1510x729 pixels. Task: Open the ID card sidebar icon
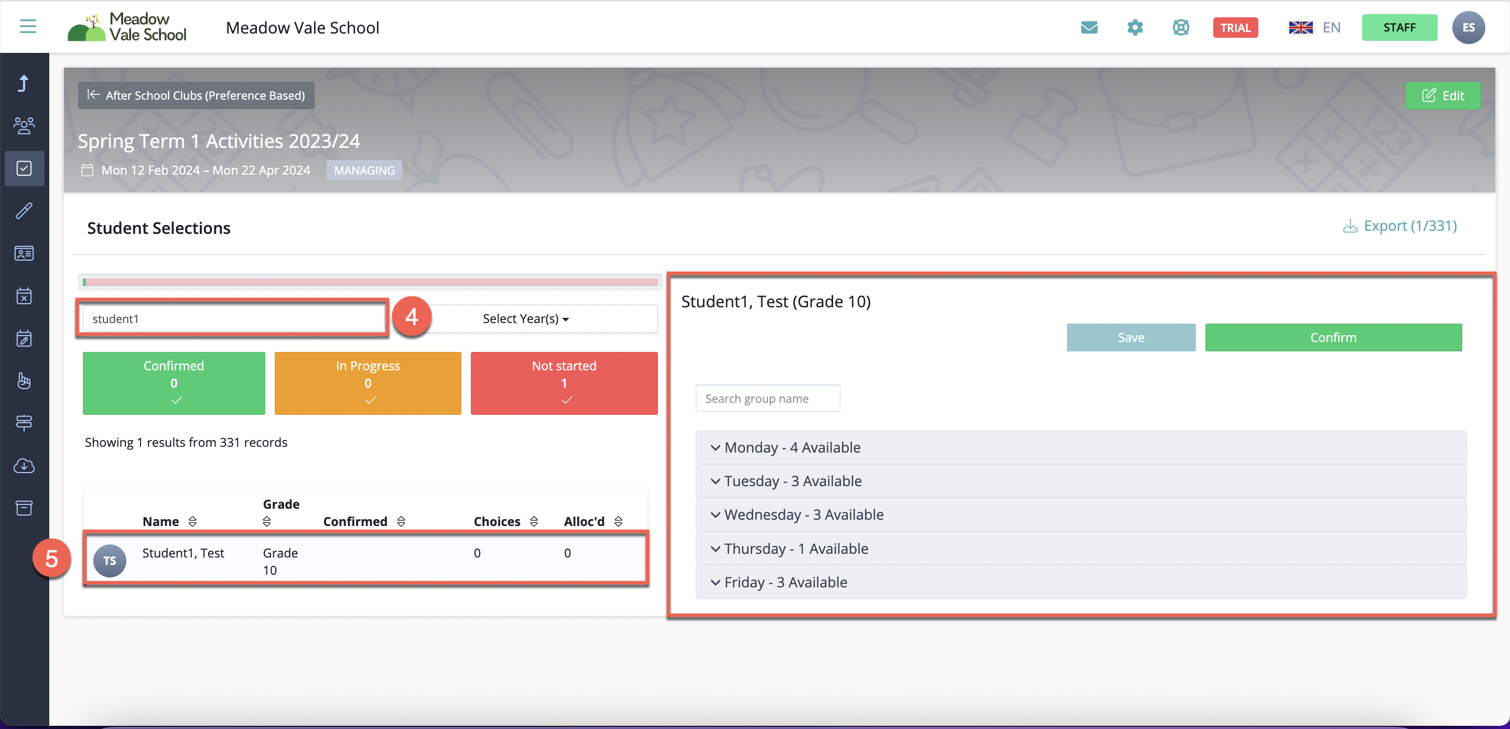(24, 253)
